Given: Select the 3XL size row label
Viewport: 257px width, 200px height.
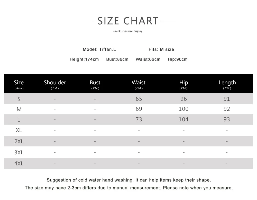Looking at the screenshot, I should 19,152.
